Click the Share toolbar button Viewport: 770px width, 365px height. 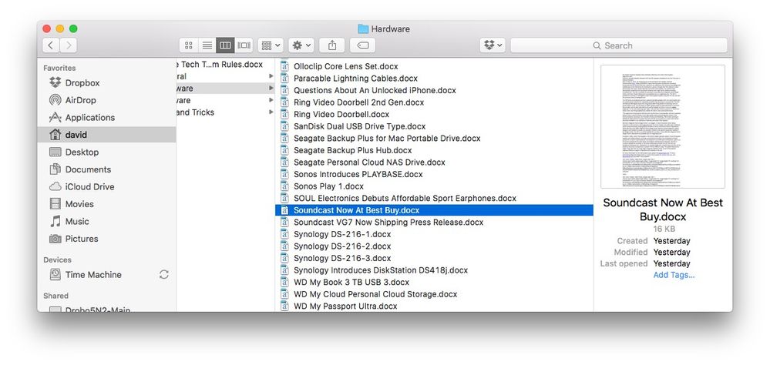pos(332,45)
